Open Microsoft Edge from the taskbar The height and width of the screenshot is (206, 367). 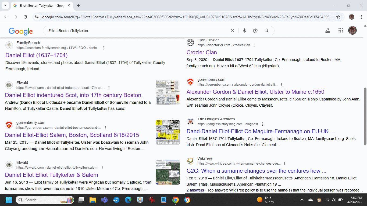point(128,200)
